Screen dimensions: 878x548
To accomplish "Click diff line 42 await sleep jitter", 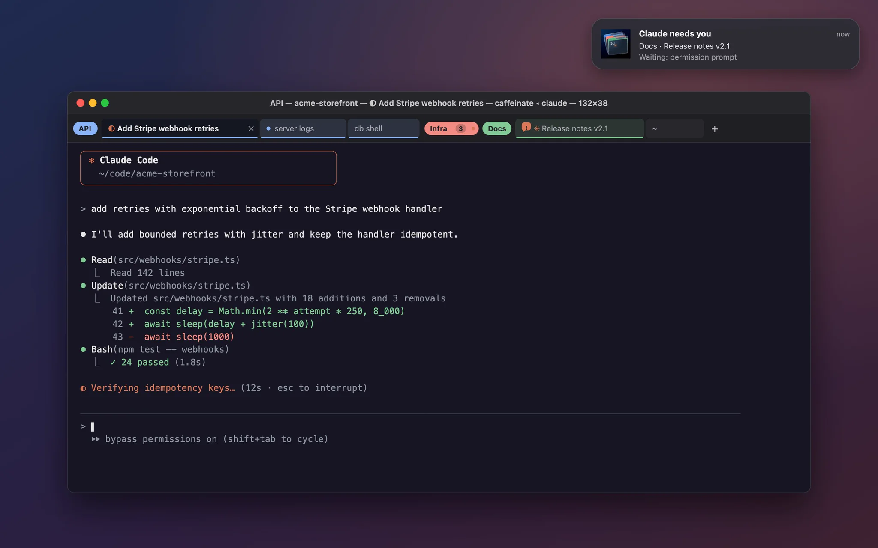I will coord(213,324).
